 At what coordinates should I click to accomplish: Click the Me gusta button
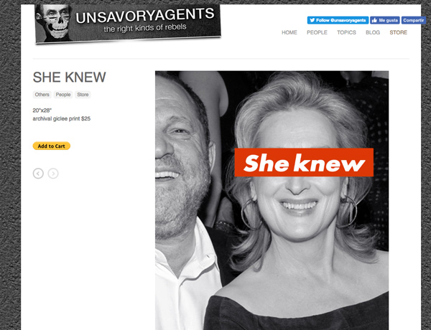tap(385, 20)
